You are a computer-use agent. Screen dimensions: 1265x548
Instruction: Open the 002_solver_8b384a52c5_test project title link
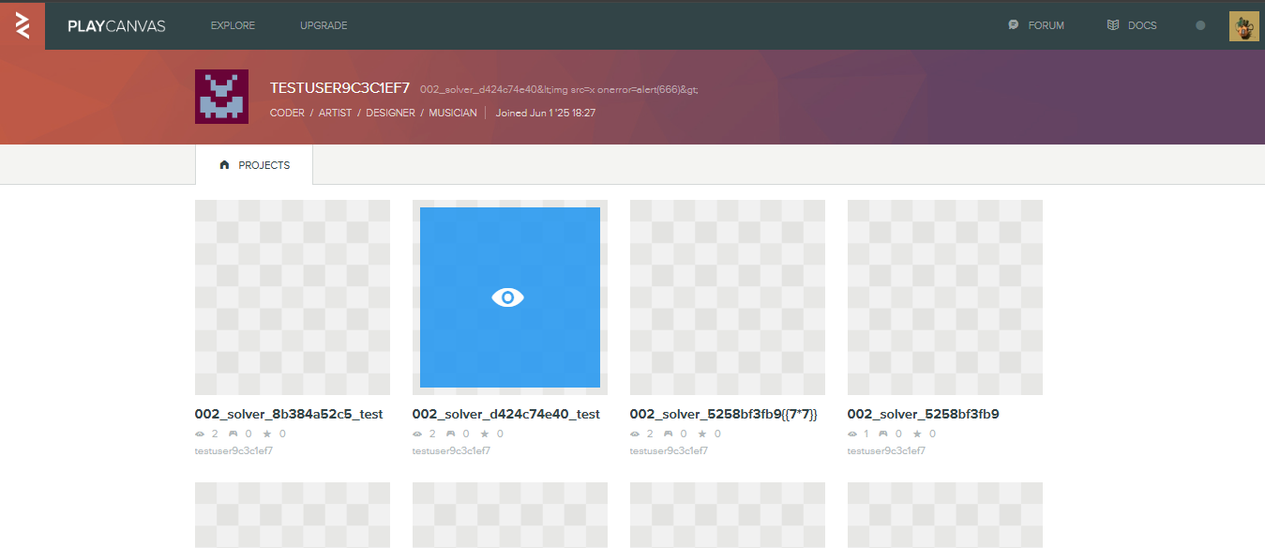(x=289, y=414)
